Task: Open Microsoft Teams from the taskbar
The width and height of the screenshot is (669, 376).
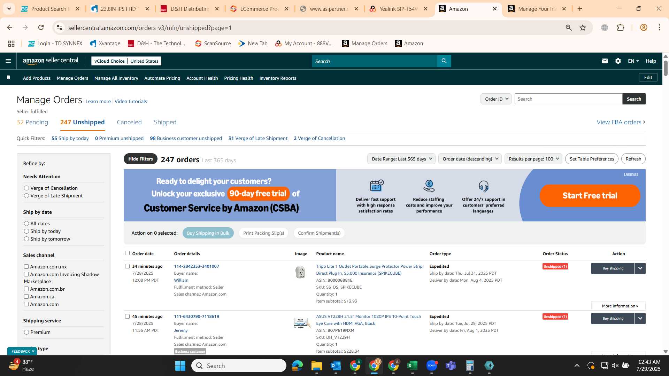Action: point(451,366)
